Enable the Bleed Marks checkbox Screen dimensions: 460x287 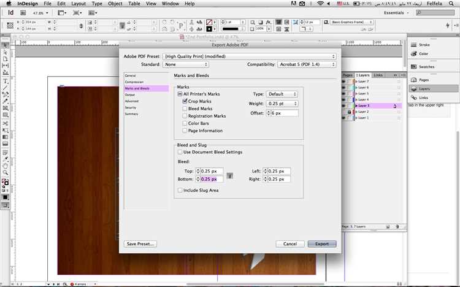(x=185, y=109)
